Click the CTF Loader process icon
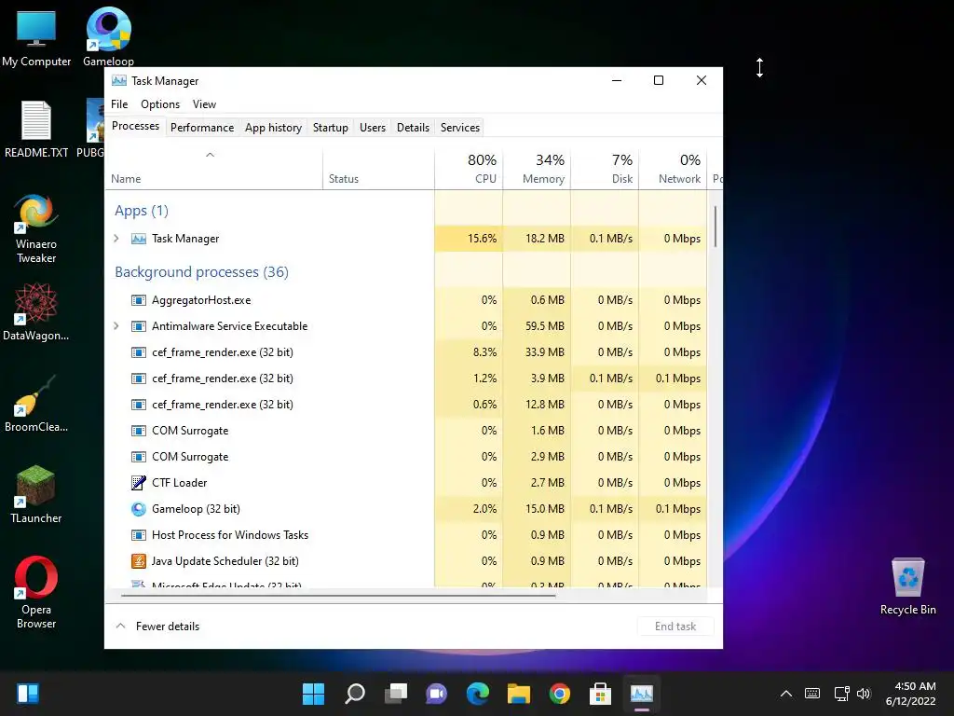This screenshot has width=954, height=716. tap(139, 483)
